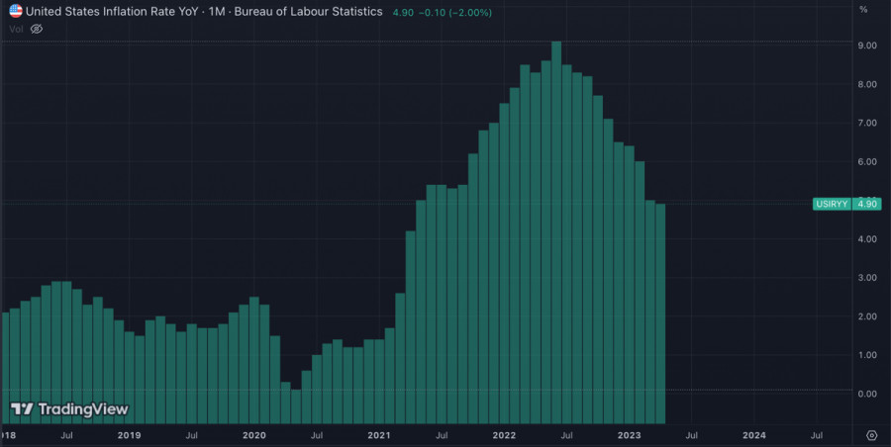Click the 9.00 label on price axis
Image resolution: width=891 pixels, height=447 pixels.
(867, 45)
